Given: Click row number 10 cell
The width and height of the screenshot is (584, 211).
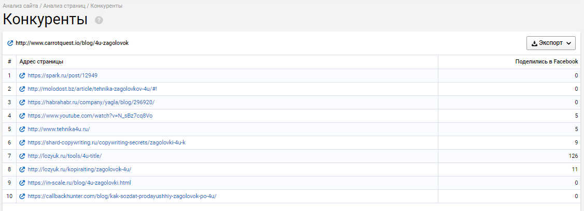Looking at the screenshot, I should point(9,196).
